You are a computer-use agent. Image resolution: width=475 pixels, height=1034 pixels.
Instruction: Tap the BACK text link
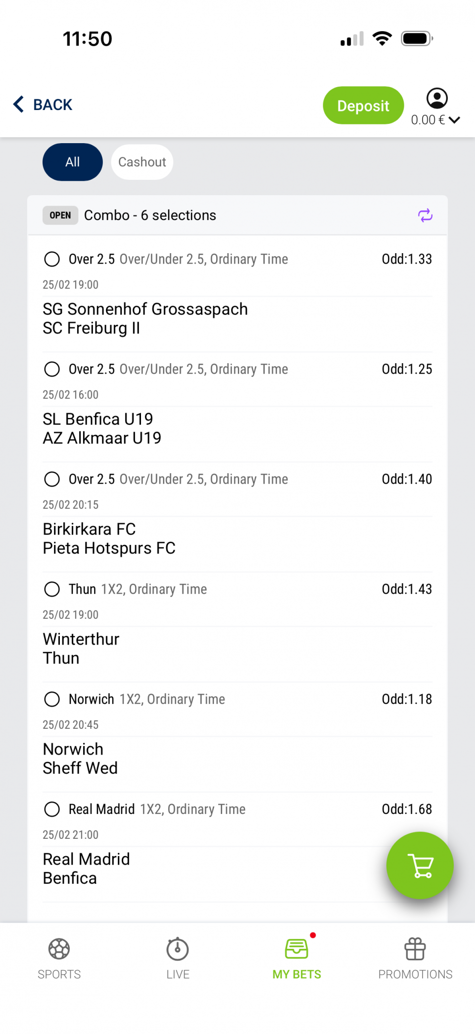tap(52, 105)
